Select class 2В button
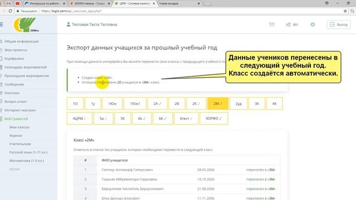The image size is (356, 200). tap(177, 103)
